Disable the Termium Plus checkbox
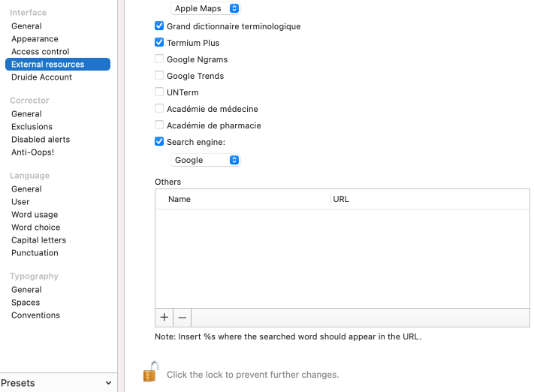Image resolution: width=534 pixels, height=392 pixels. pyautogui.click(x=159, y=43)
